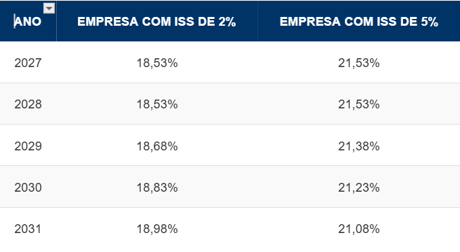Screen dimensions: 460x252
Task: Click the 2027 year cell
Action: (x=28, y=63)
